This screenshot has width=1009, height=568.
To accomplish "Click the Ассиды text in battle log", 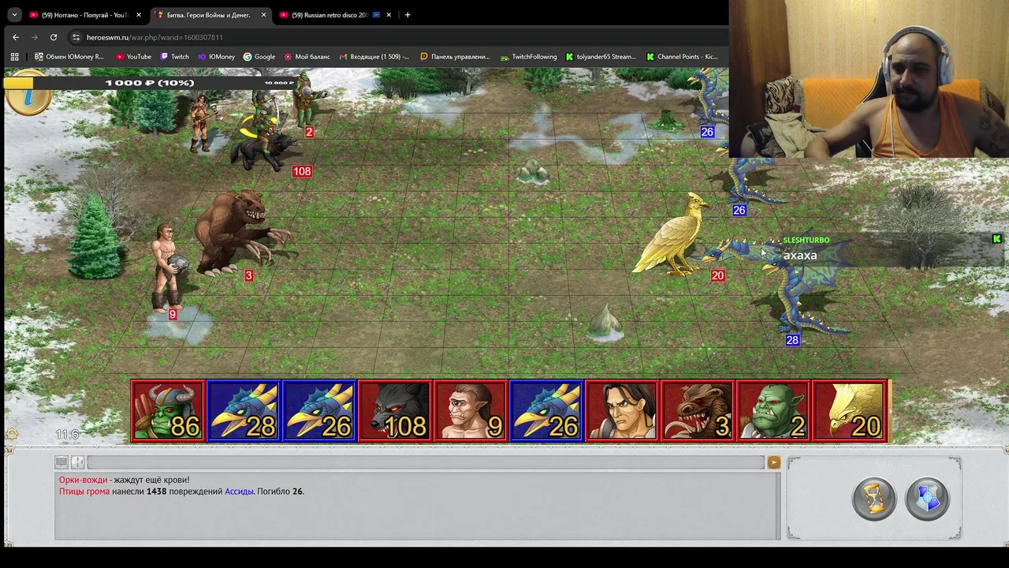I will point(239,491).
